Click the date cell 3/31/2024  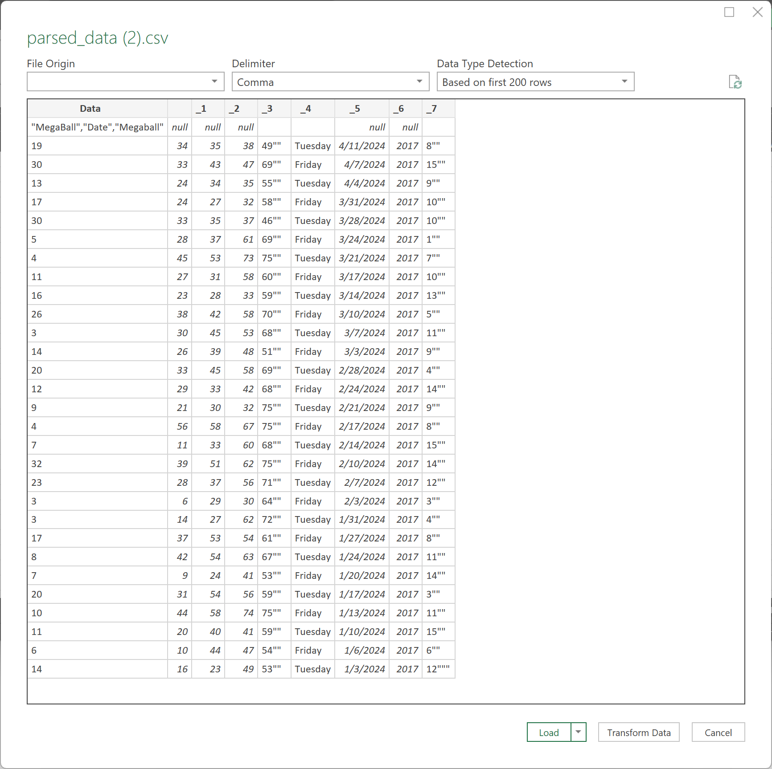point(362,202)
